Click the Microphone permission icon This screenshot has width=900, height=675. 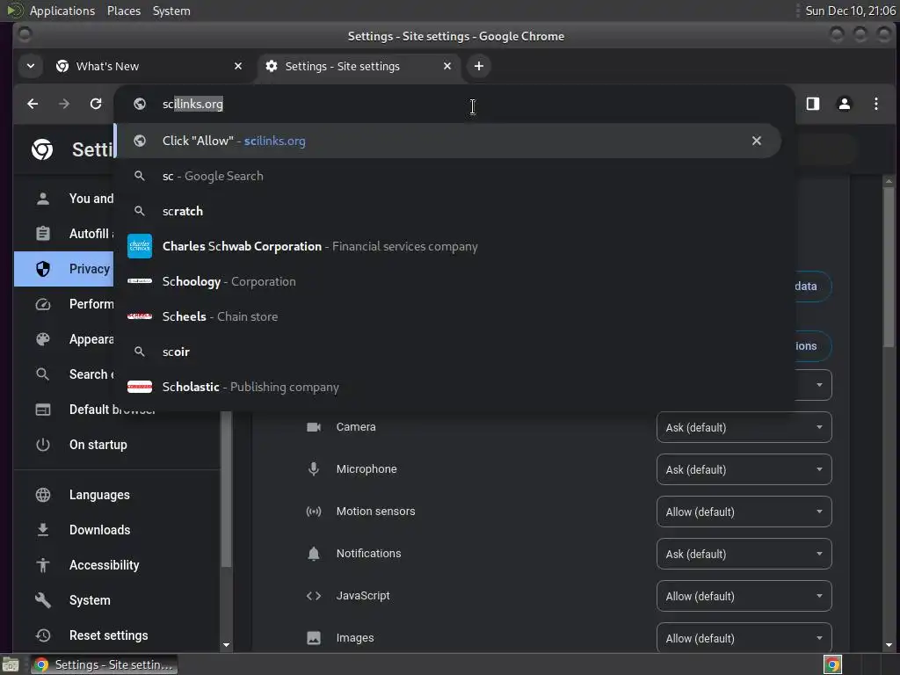pos(314,469)
